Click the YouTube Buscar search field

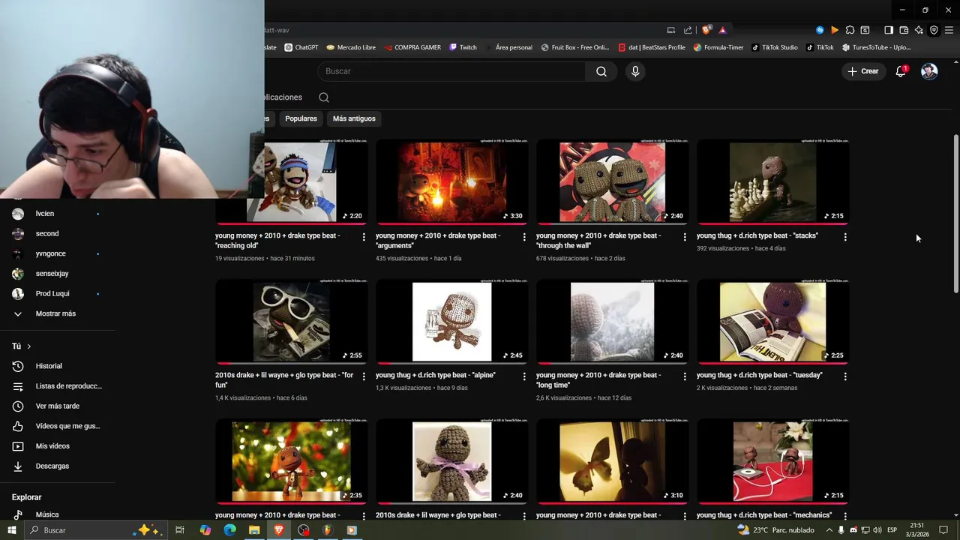point(452,71)
